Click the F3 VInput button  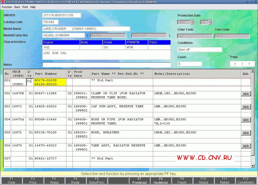pyautogui.click(x=54, y=180)
